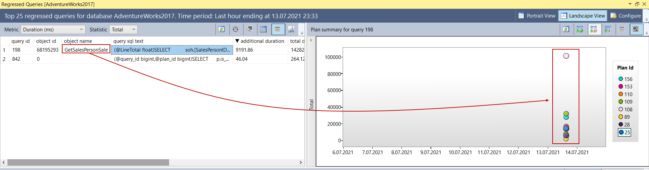Select plan 156 in the legend

click(x=625, y=79)
